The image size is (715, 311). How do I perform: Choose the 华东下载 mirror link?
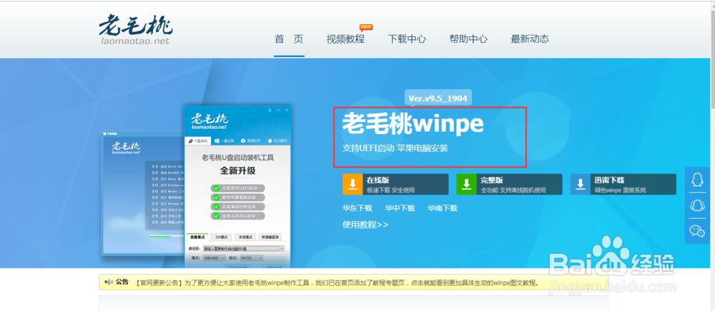[357, 208]
